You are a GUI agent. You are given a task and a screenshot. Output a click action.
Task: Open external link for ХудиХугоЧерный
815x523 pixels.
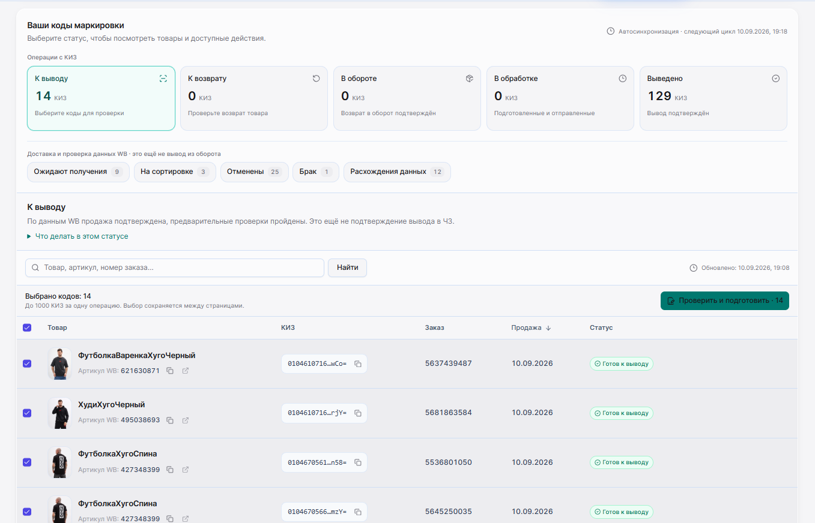(186, 420)
